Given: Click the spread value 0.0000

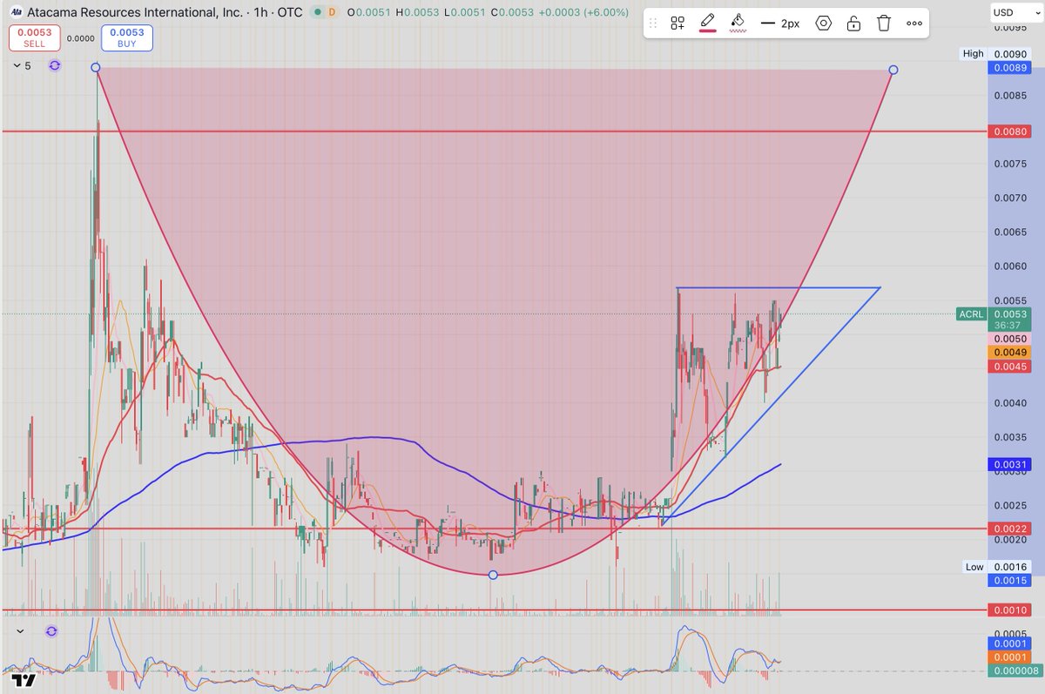Looking at the screenshot, I should tap(80, 38).
